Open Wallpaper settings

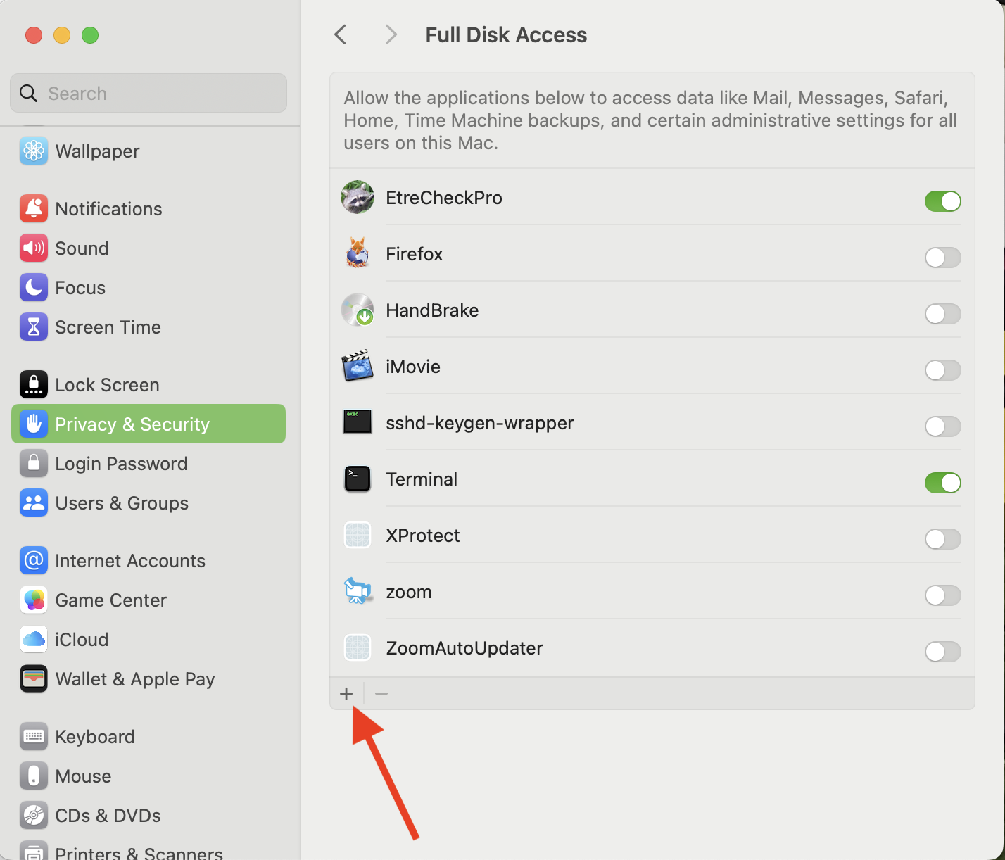click(x=148, y=151)
